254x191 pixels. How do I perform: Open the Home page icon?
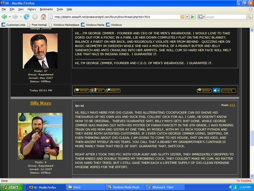43,17
